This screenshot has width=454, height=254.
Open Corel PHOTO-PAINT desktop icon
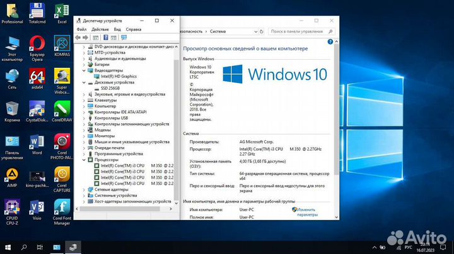click(x=62, y=146)
